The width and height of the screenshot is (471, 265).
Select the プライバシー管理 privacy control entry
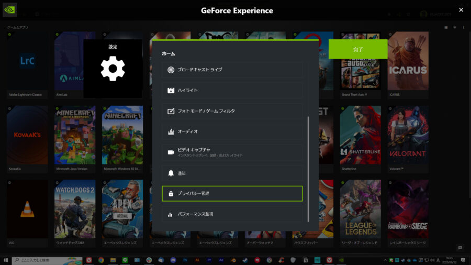232,193
